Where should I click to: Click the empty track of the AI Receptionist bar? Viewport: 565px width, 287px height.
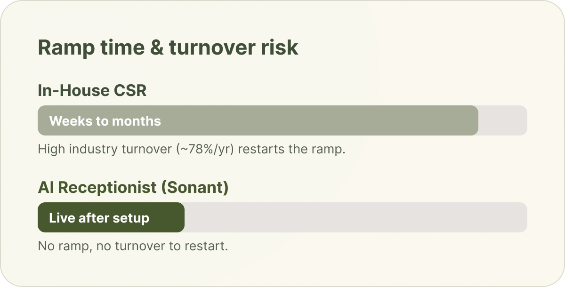(355, 217)
